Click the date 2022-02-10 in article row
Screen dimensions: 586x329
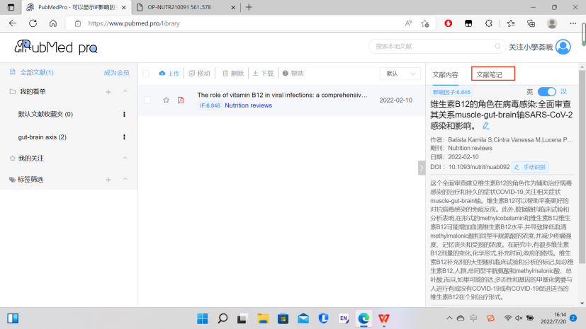tap(396, 100)
